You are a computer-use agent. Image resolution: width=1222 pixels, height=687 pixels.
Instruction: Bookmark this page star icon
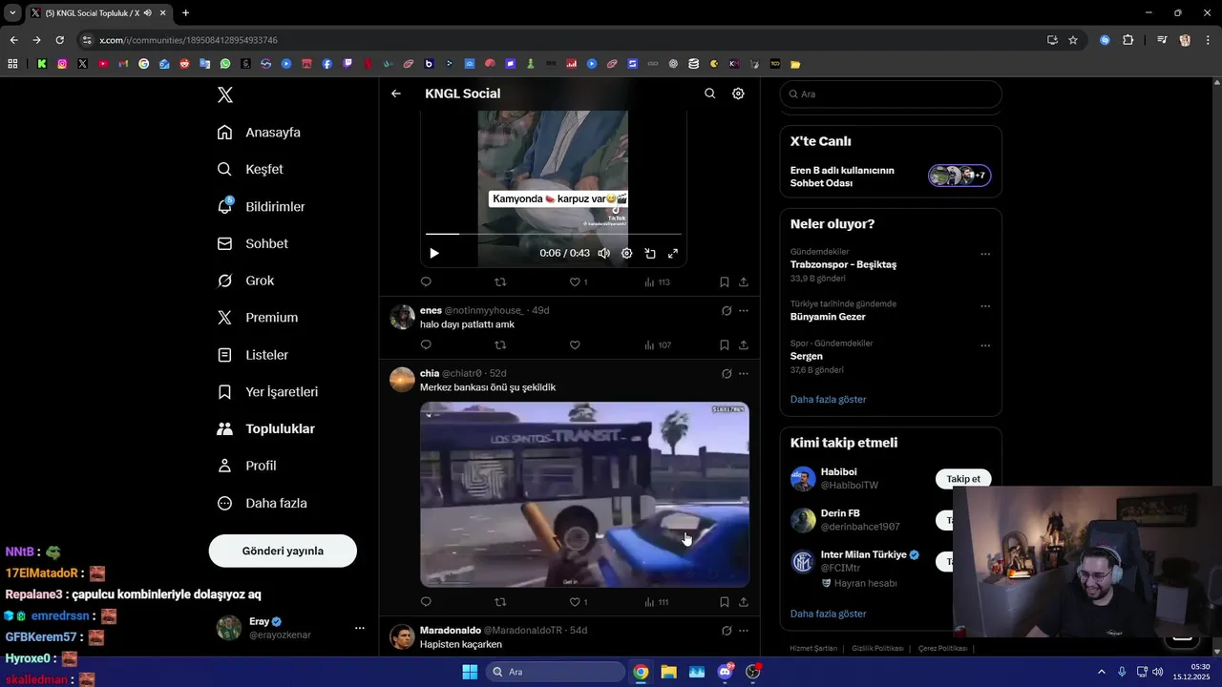[1073, 40]
